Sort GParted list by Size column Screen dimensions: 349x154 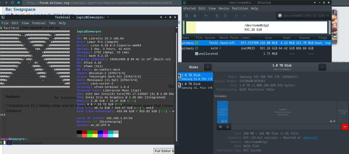click(268, 38)
